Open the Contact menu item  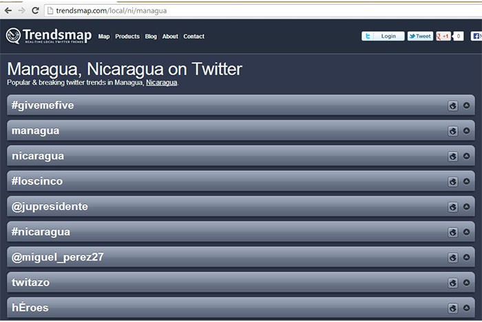coord(193,37)
